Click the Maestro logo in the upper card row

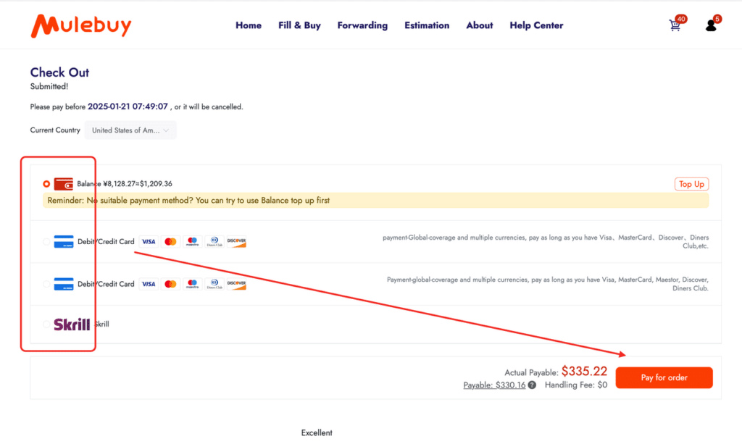(192, 242)
